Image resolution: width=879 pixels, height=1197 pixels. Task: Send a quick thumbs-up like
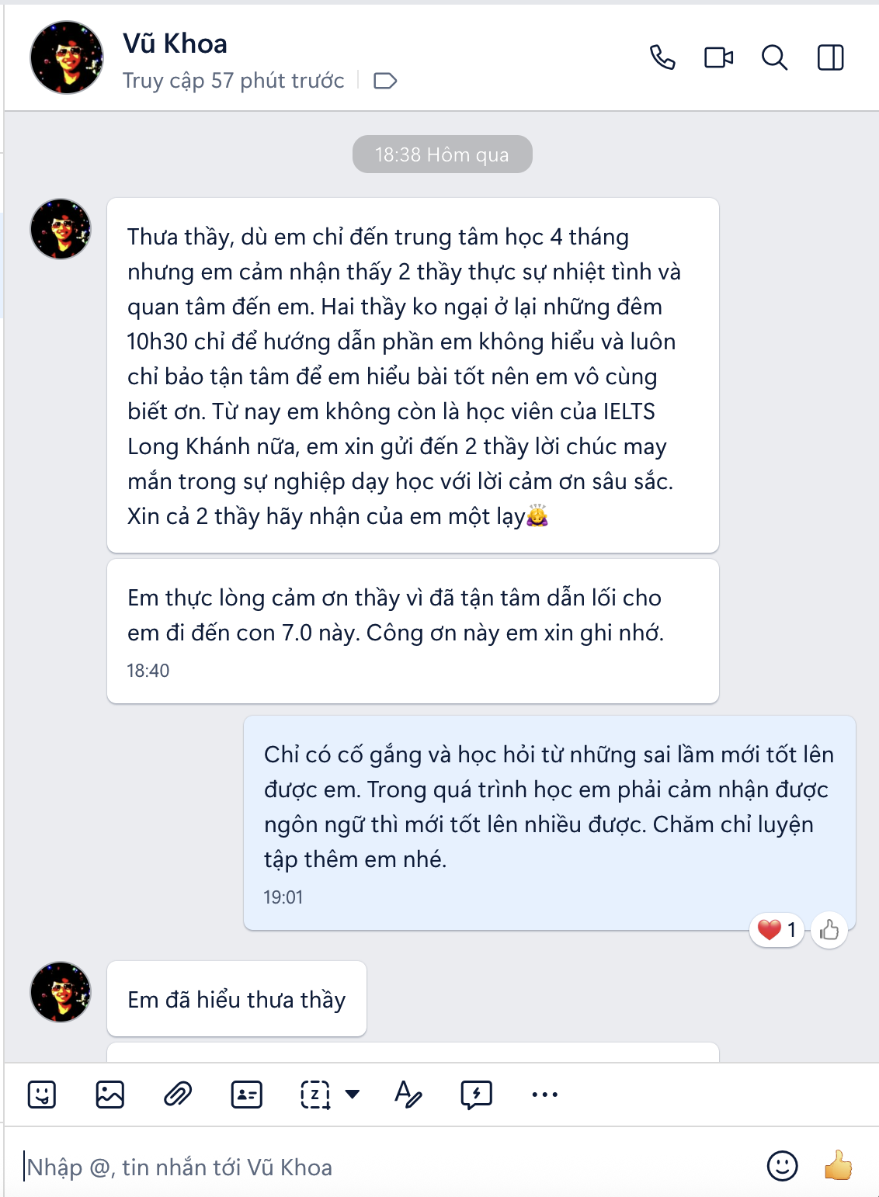(x=839, y=1165)
